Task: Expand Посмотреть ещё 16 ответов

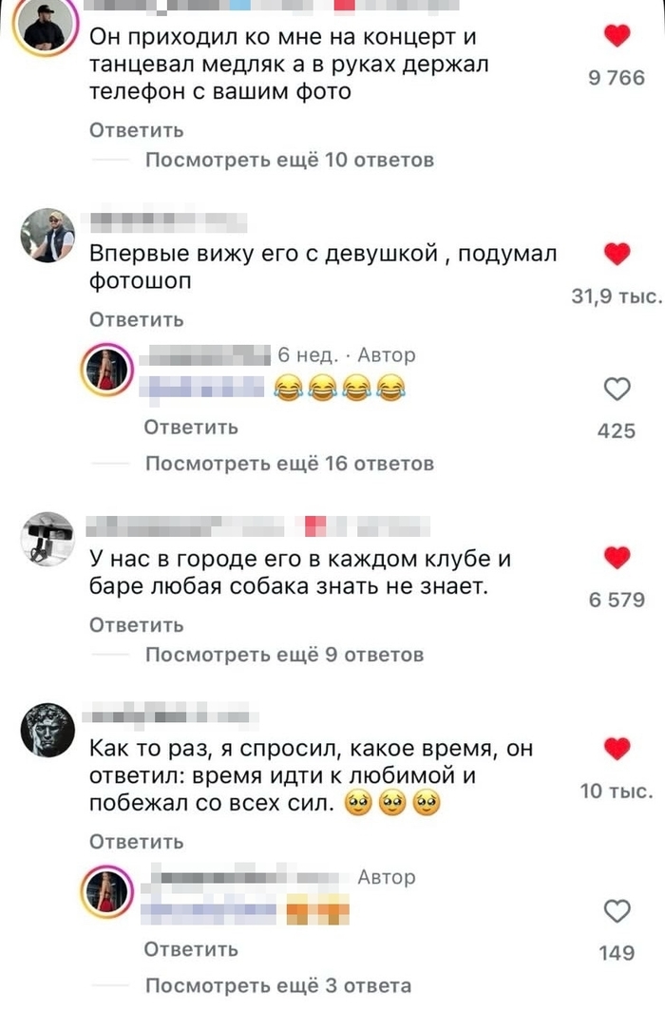Action: [290, 464]
